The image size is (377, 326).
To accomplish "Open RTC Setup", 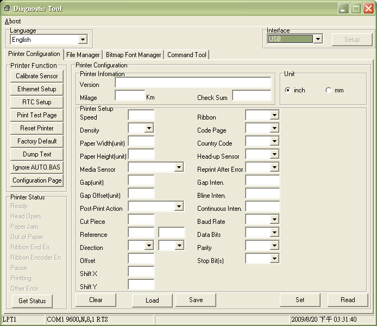I will (x=37, y=102).
